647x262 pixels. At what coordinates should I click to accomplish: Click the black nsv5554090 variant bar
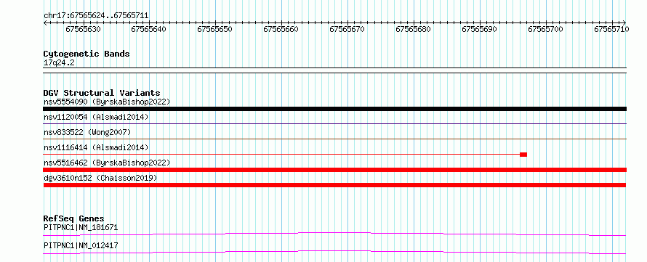click(x=334, y=109)
